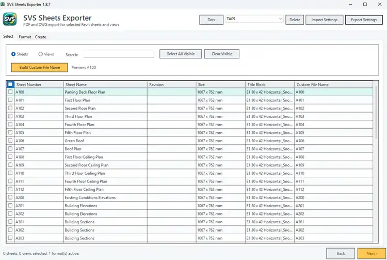
Task: Select the Third Floor Plan cell
Action: 105,116
